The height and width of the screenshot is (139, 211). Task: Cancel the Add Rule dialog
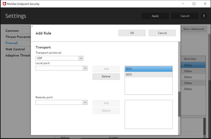(x=162, y=33)
